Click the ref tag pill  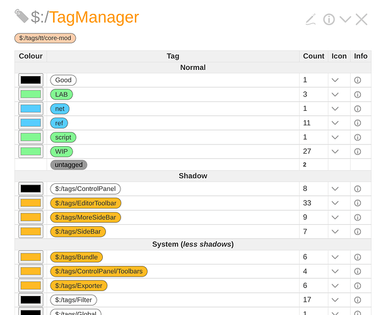click(59, 123)
